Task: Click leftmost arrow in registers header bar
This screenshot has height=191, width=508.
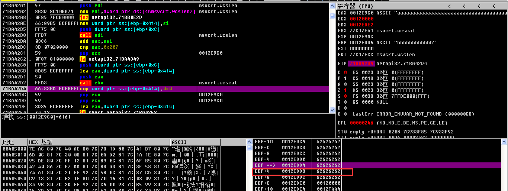Action: tap(449, 6)
